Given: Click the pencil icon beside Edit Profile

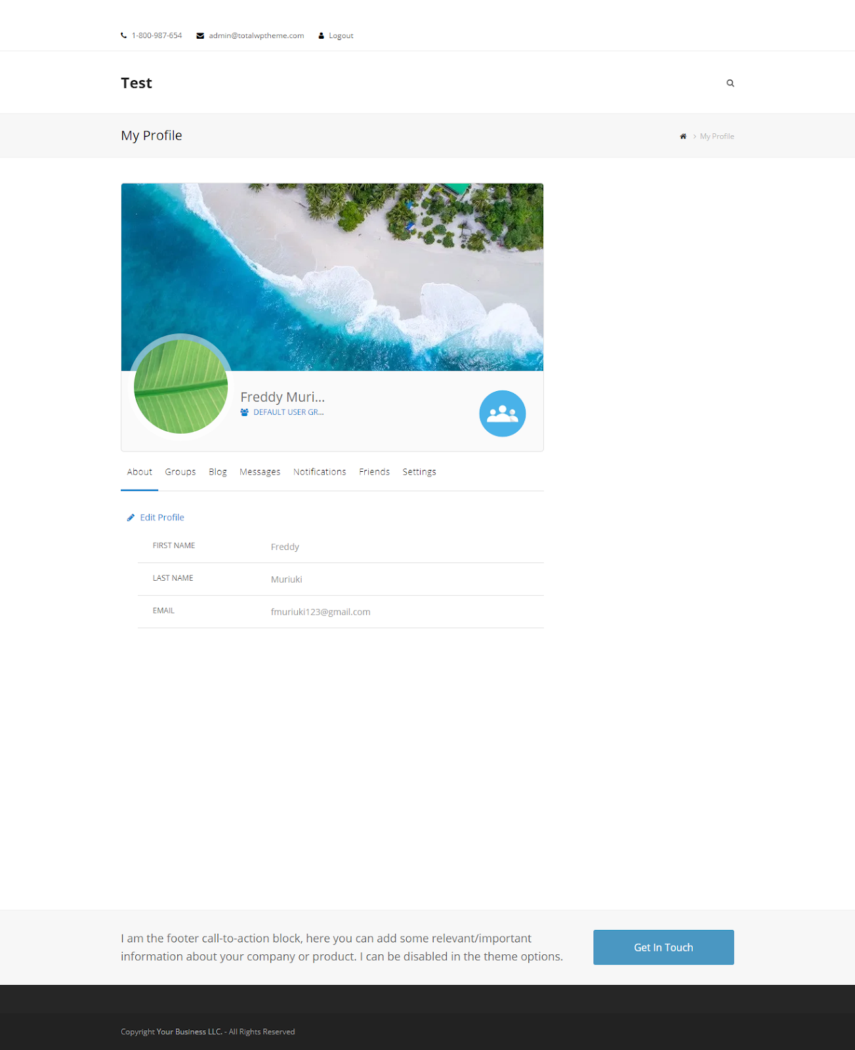Looking at the screenshot, I should [x=131, y=518].
